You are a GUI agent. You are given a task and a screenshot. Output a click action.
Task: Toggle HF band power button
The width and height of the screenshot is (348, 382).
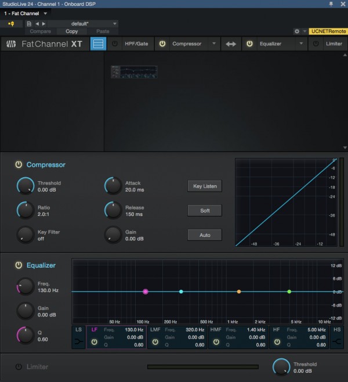[x=277, y=342]
